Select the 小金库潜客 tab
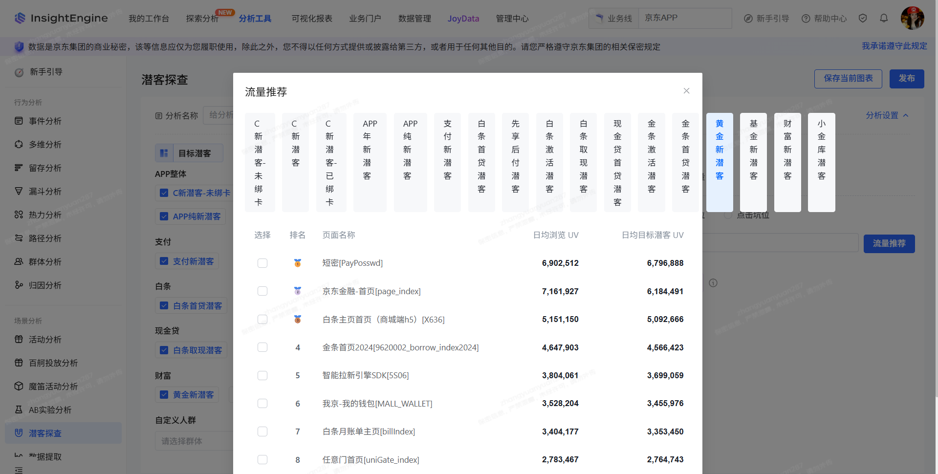Image resolution: width=938 pixels, height=474 pixels. click(821, 162)
